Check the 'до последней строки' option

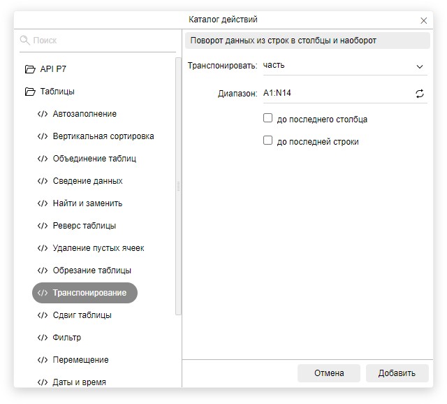click(x=268, y=140)
